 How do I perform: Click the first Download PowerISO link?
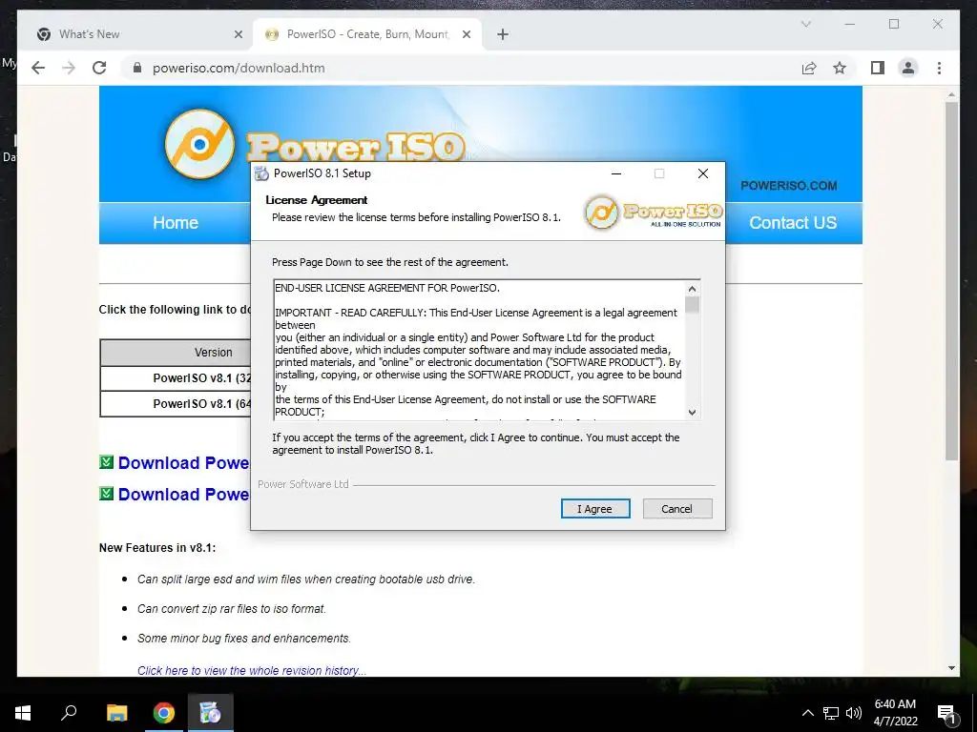(x=183, y=463)
